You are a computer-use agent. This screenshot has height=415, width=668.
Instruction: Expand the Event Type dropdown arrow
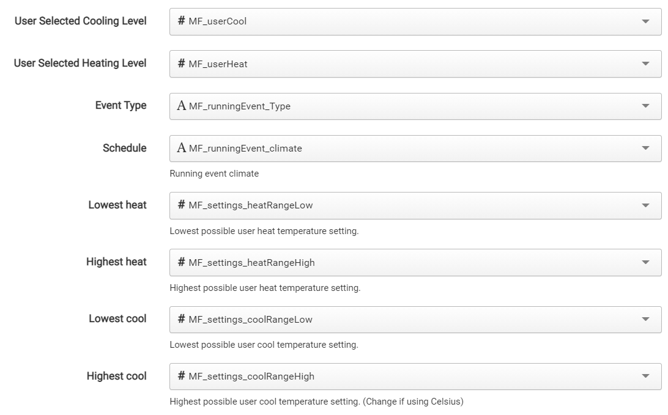pyautogui.click(x=645, y=106)
